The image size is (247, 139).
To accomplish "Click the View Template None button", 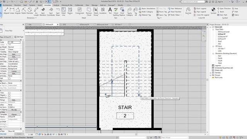I will tap(14, 114).
